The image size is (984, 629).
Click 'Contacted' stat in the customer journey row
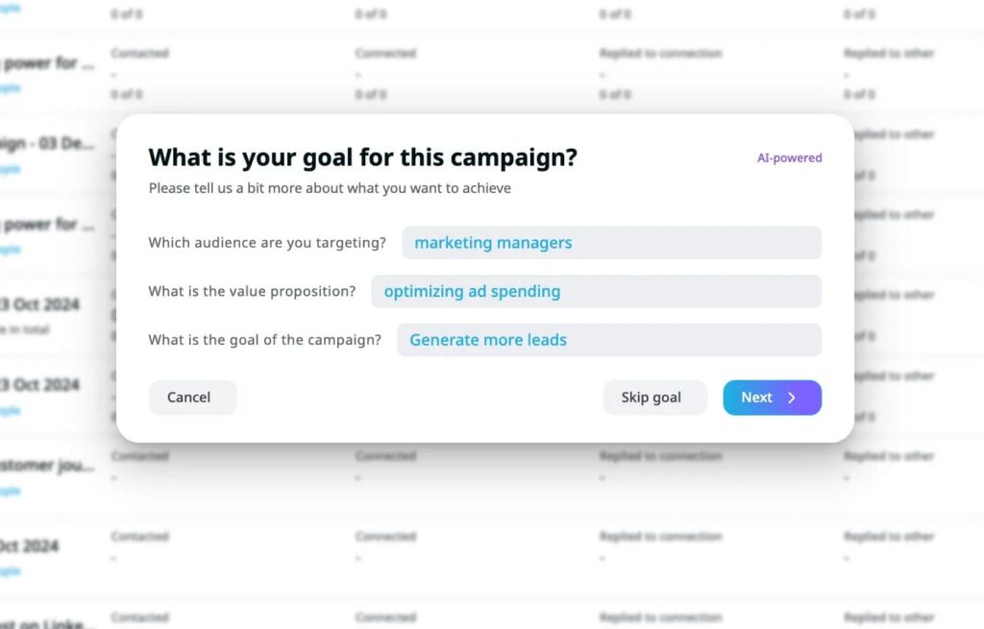coord(139,456)
